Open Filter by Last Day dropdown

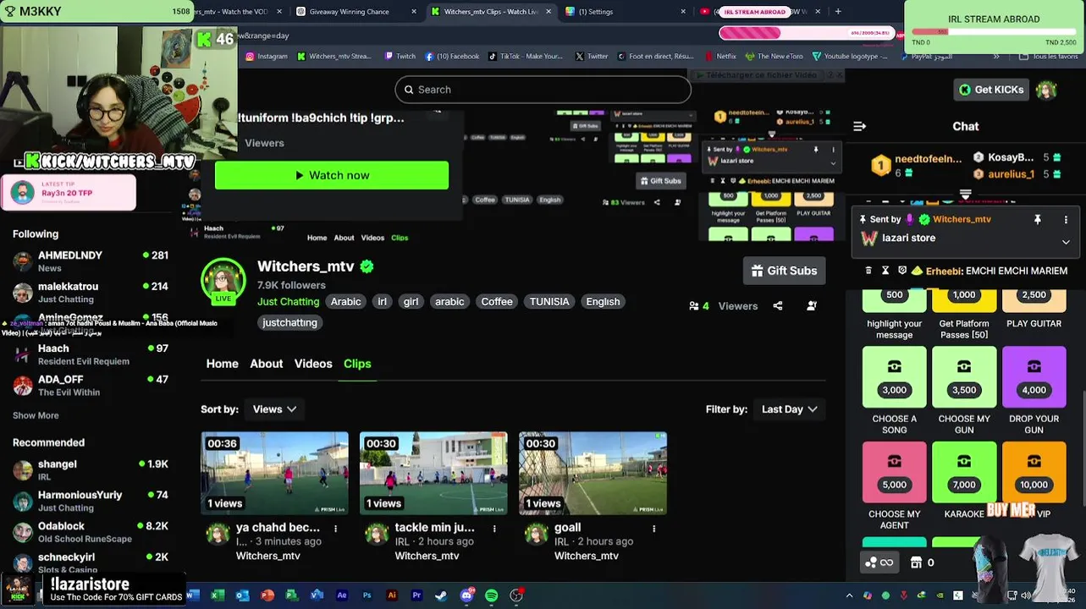(x=789, y=409)
